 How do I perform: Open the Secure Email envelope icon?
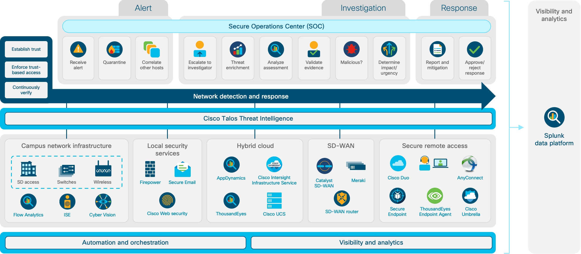[x=183, y=169]
